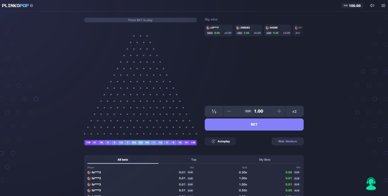The image size is (388, 196).
Task: Click the x5.00 multiplier on 209582 card
Action: tap(257, 33)
